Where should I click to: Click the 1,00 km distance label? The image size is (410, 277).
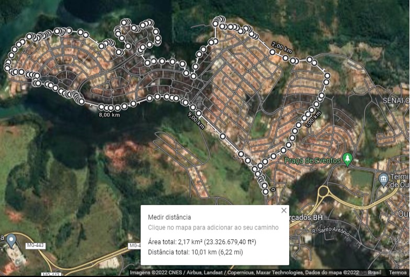click(x=313, y=119)
